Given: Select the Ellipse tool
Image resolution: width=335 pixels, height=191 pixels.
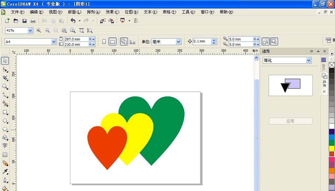Looking at the screenshot, I should pos(5,121).
